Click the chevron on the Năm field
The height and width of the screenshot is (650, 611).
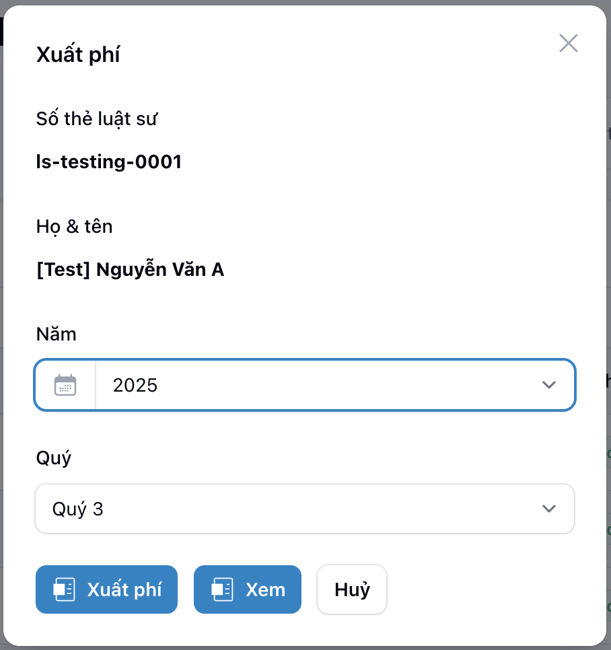[549, 385]
